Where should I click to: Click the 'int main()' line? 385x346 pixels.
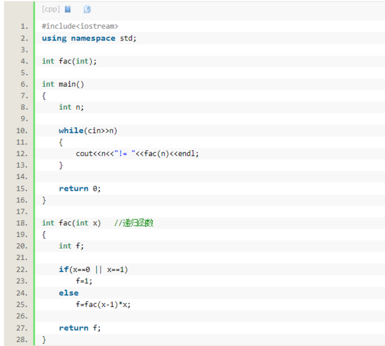[63, 84]
